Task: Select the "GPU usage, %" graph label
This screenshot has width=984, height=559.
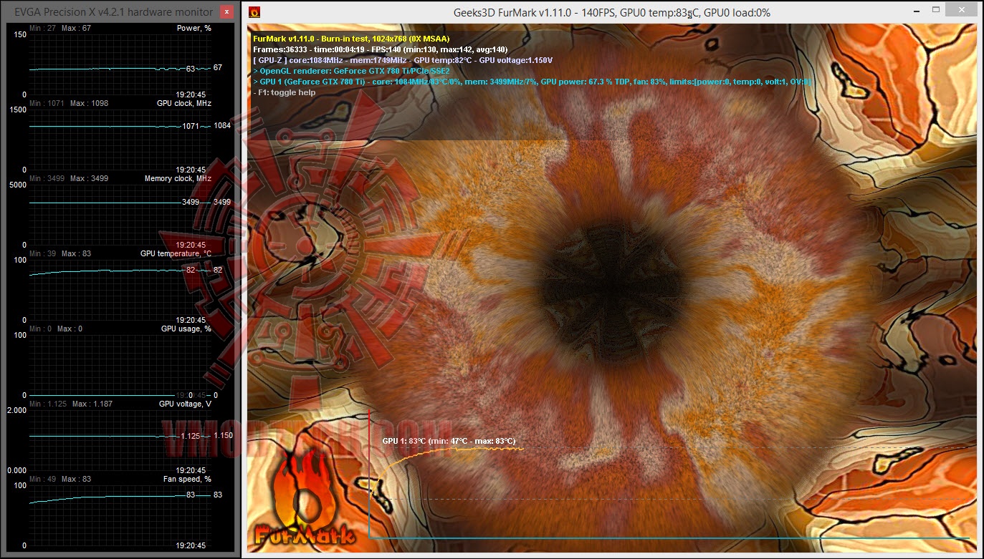Action: point(186,329)
